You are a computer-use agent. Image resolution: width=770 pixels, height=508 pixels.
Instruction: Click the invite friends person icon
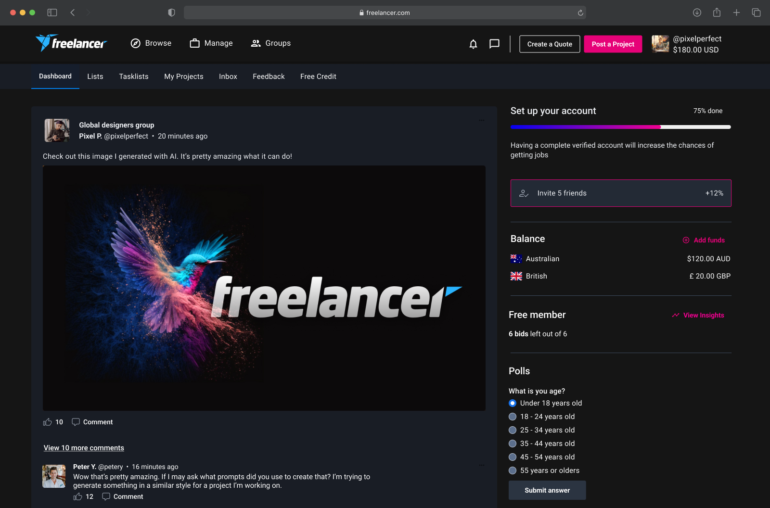point(524,193)
